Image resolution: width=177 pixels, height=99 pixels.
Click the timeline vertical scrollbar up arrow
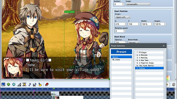(x=176, y=89)
